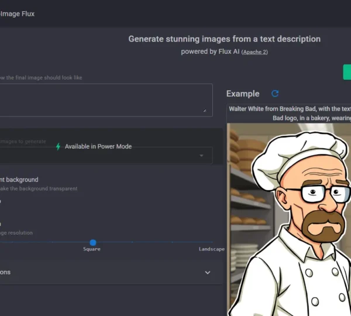
Task: Open the number of images dropdown arrow
Action: coord(201,156)
